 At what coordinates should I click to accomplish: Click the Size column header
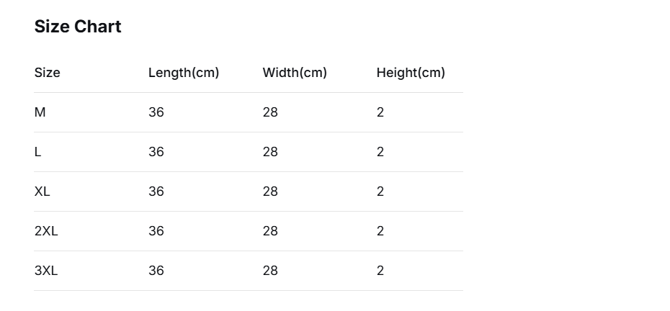(x=48, y=73)
